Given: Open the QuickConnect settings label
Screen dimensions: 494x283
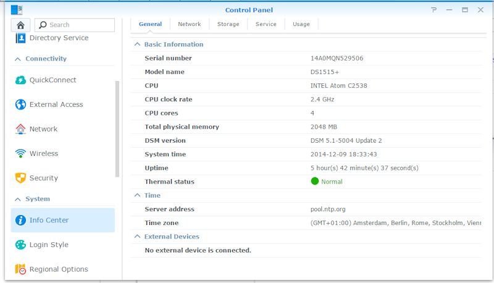Looking at the screenshot, I should pos(53,80).
